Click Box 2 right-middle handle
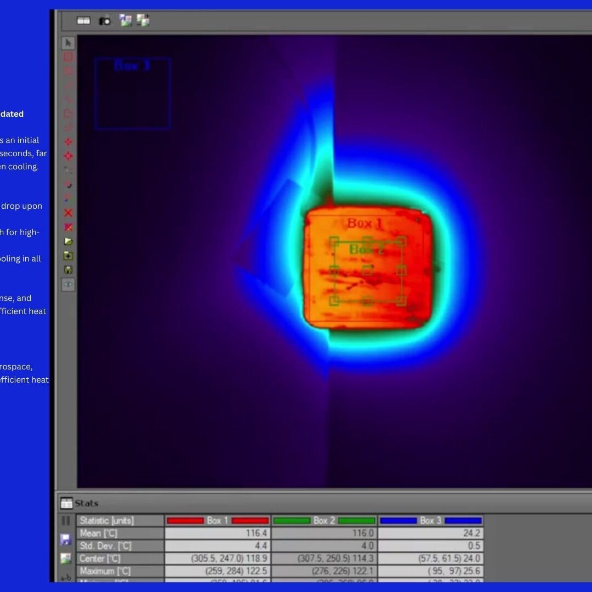 [401, 270]
